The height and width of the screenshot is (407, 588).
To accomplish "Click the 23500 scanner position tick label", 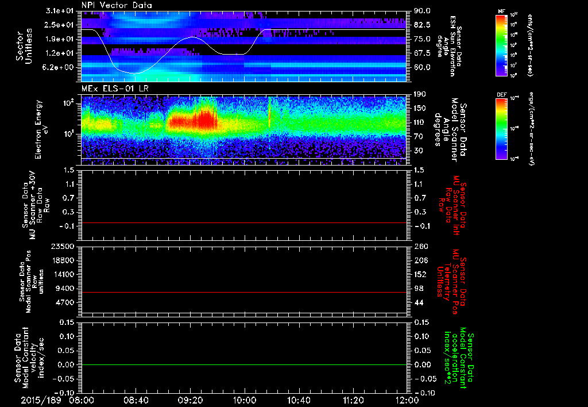I will click(x=63, y=246).
